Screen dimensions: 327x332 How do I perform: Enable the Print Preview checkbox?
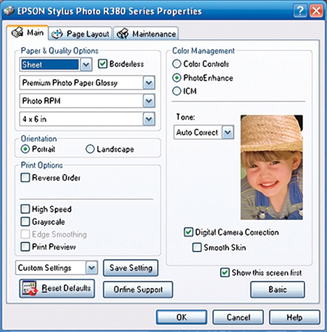click(x=25, y=246)
